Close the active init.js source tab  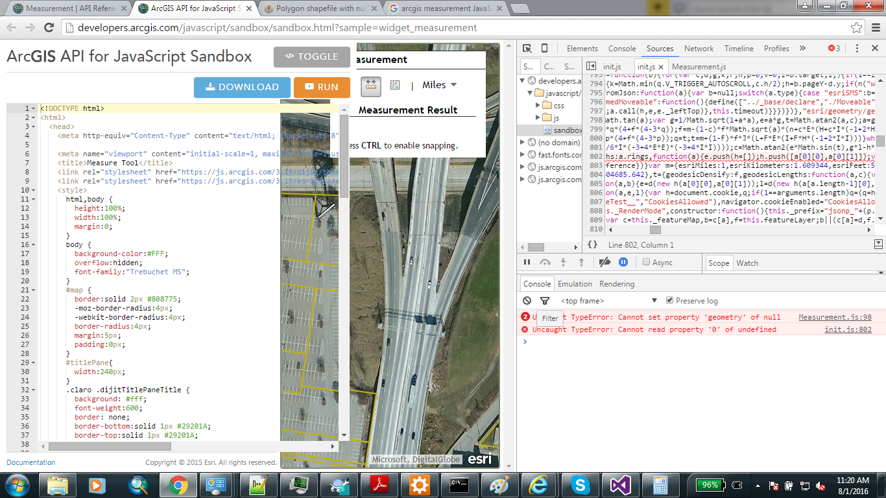[x=661, y=67]
